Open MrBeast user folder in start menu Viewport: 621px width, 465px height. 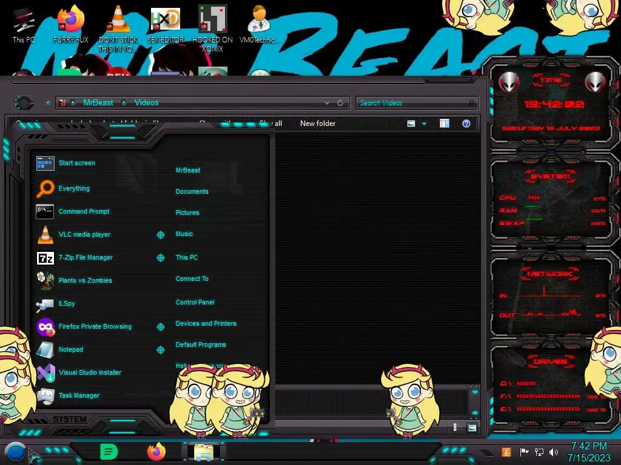coord(188,170)
